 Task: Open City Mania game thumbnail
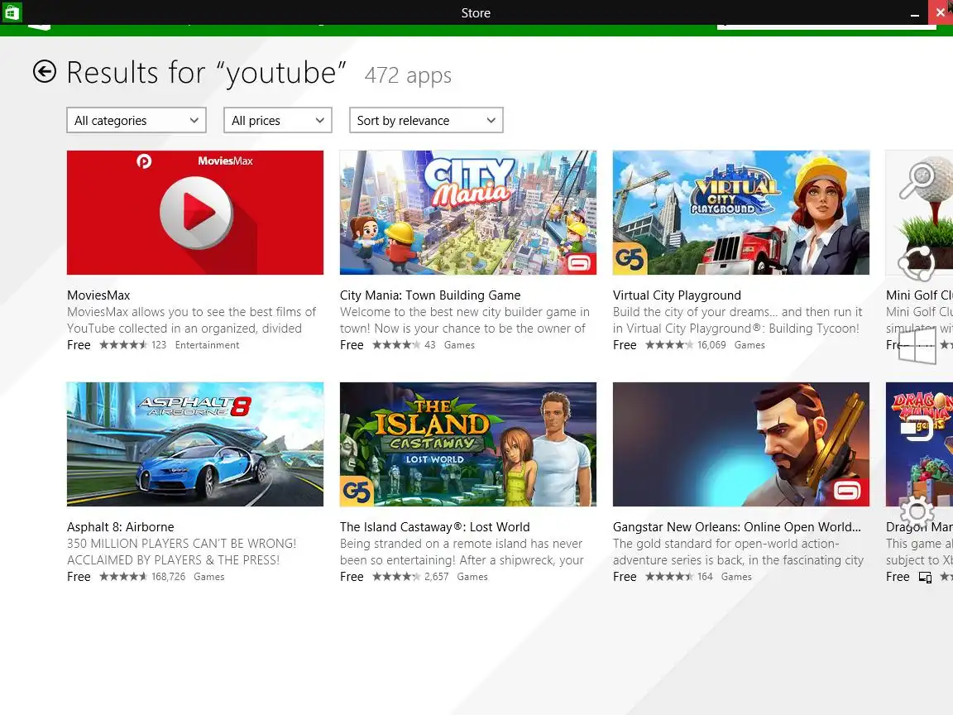pos(468,213)
